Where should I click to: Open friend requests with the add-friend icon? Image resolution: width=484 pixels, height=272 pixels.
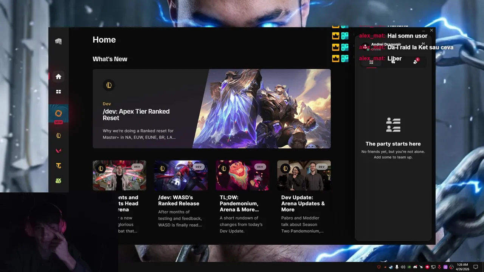(x=416, y=62)
